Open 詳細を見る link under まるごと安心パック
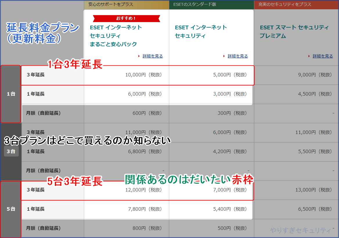This screenshot has width=339, height=238. 153,56
